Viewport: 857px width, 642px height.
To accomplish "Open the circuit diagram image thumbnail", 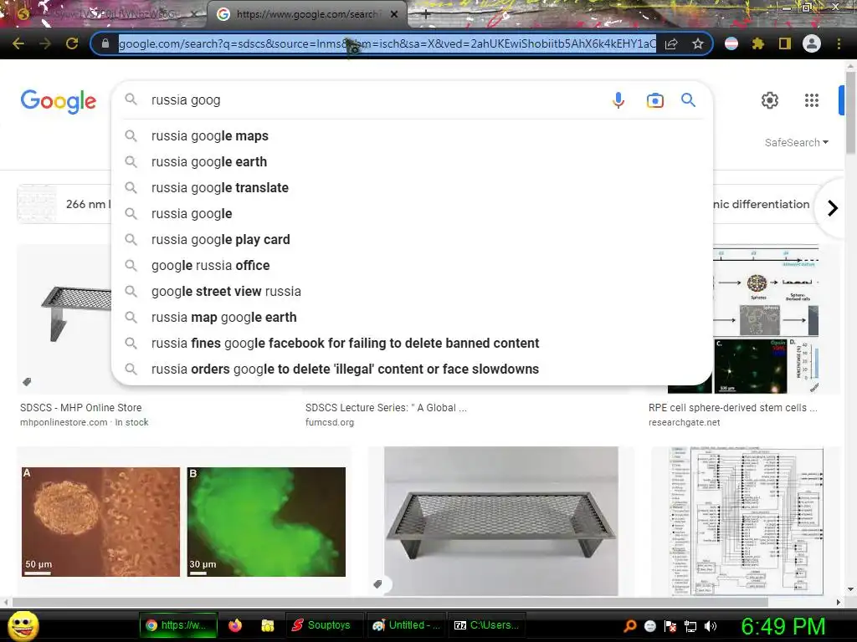I will coord(746,522).
